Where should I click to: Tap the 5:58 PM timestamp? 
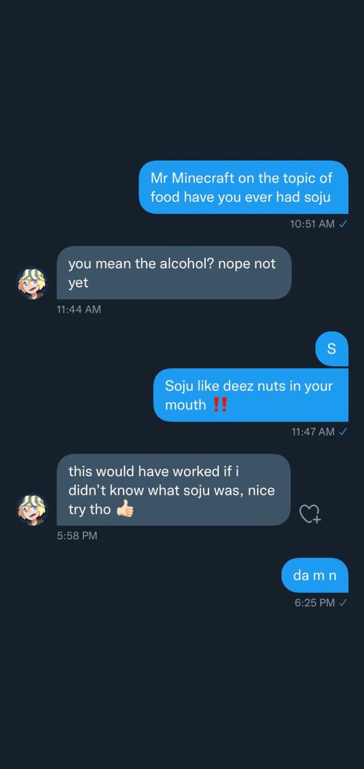coord(77,536)
